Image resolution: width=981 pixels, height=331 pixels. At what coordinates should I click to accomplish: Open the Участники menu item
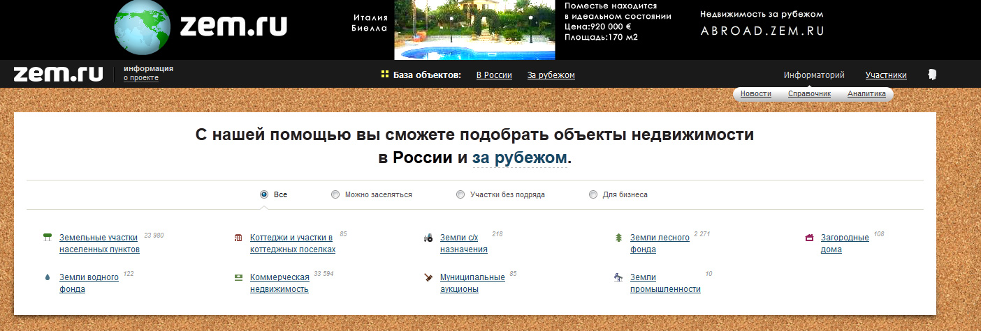click(886, 75)
